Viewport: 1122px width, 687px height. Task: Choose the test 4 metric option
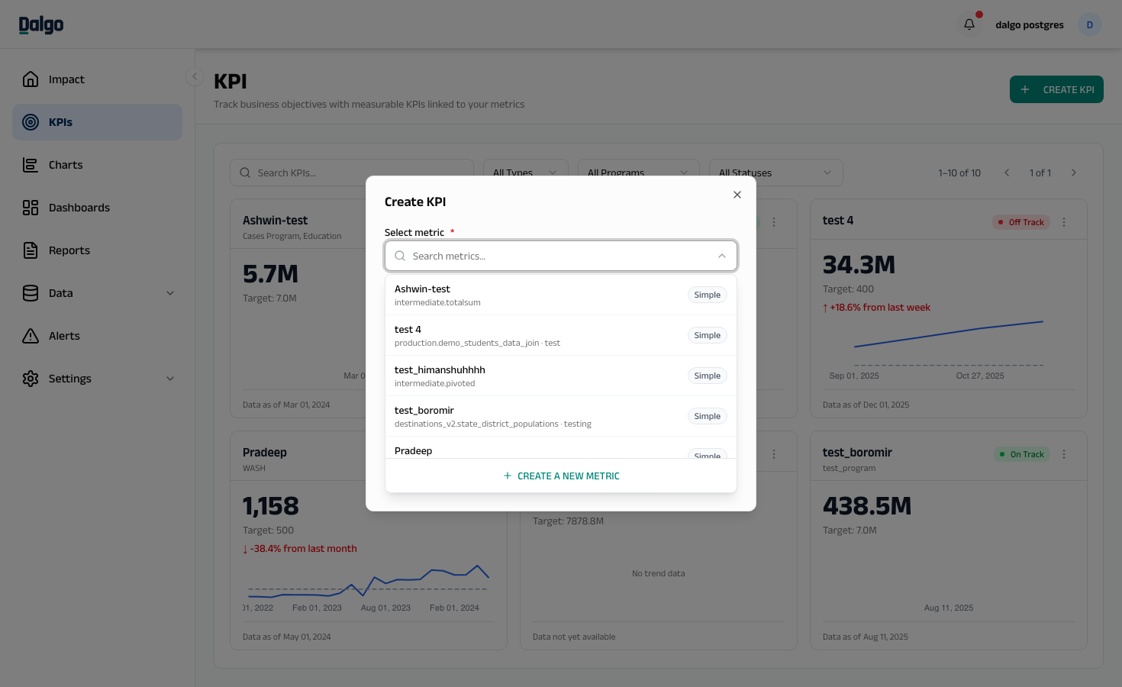(x=561, y=335)
